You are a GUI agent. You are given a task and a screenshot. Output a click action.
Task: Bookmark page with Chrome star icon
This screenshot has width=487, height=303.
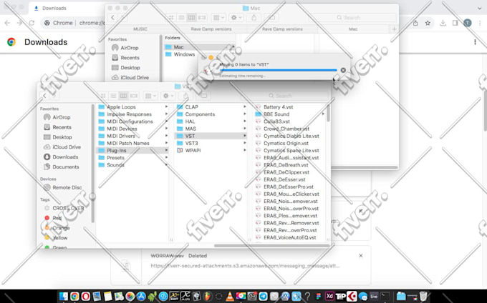tap(428, 23)
